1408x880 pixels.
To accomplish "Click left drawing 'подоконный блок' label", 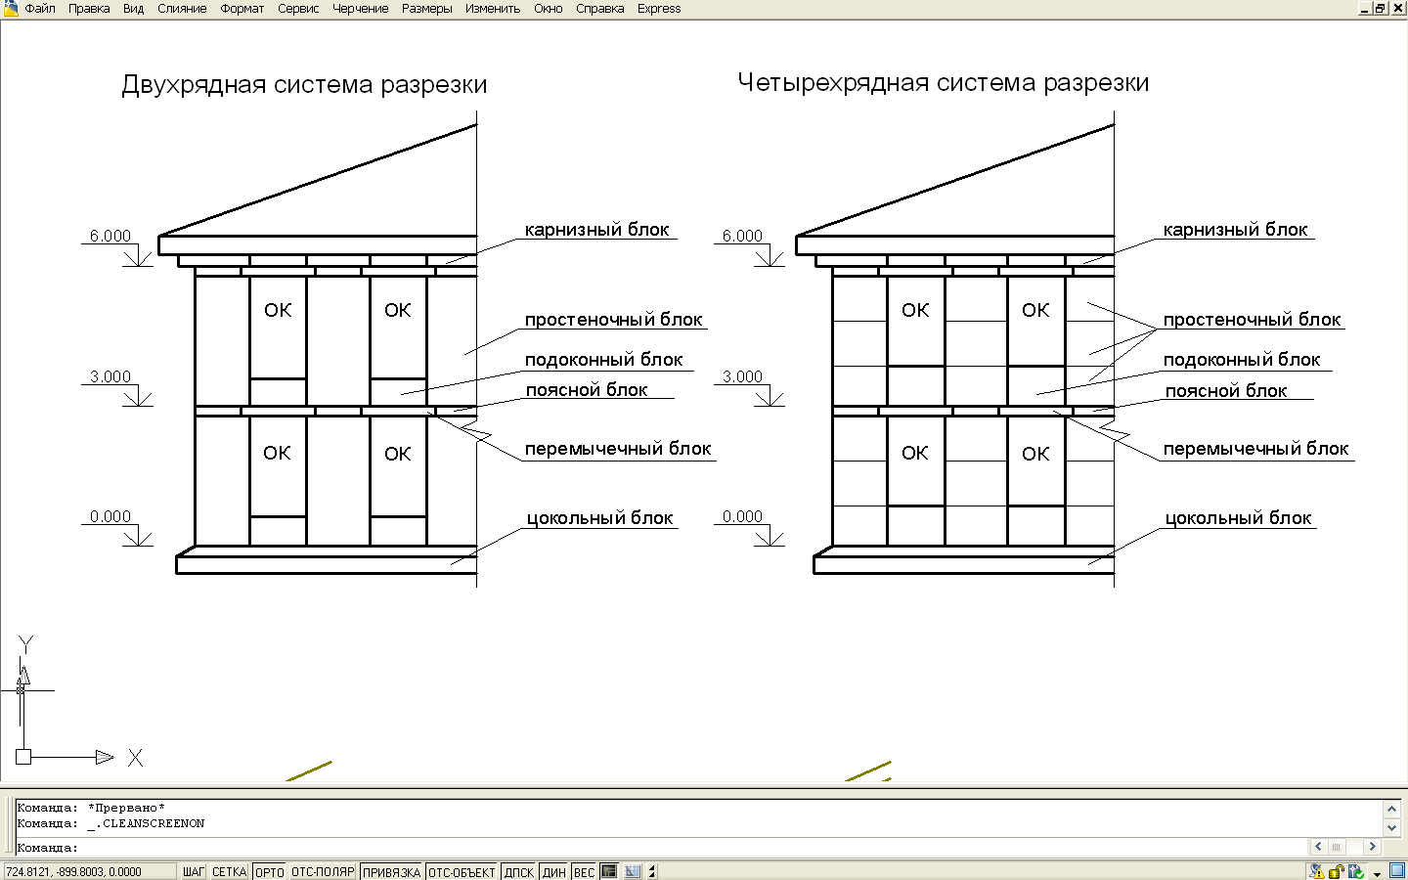I will [x=603, y=360].
